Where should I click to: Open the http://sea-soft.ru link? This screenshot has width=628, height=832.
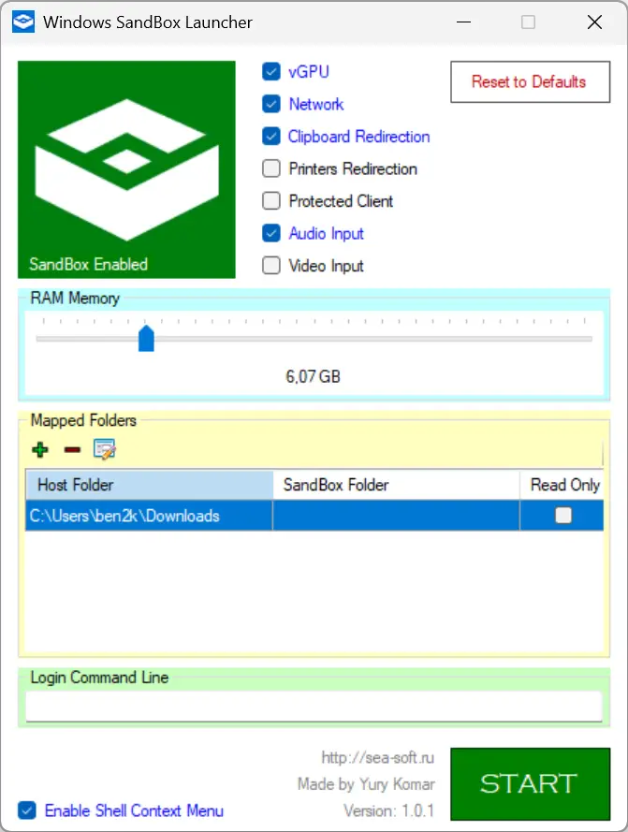coord(377,757)
